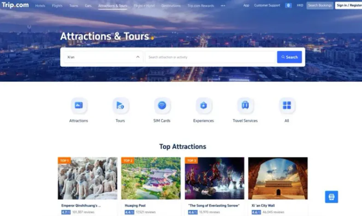
Task: Select the Tours flag icon
Action: [x=121, y=106]
